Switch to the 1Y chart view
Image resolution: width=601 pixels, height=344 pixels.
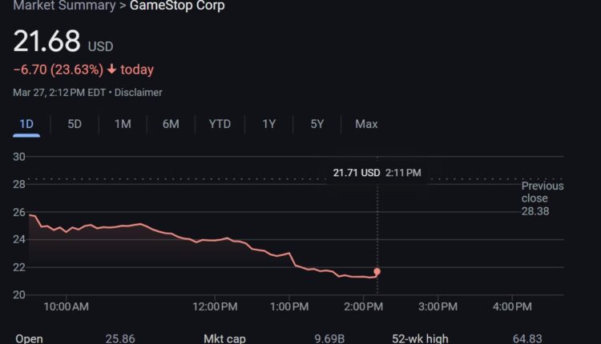point(269,124)
